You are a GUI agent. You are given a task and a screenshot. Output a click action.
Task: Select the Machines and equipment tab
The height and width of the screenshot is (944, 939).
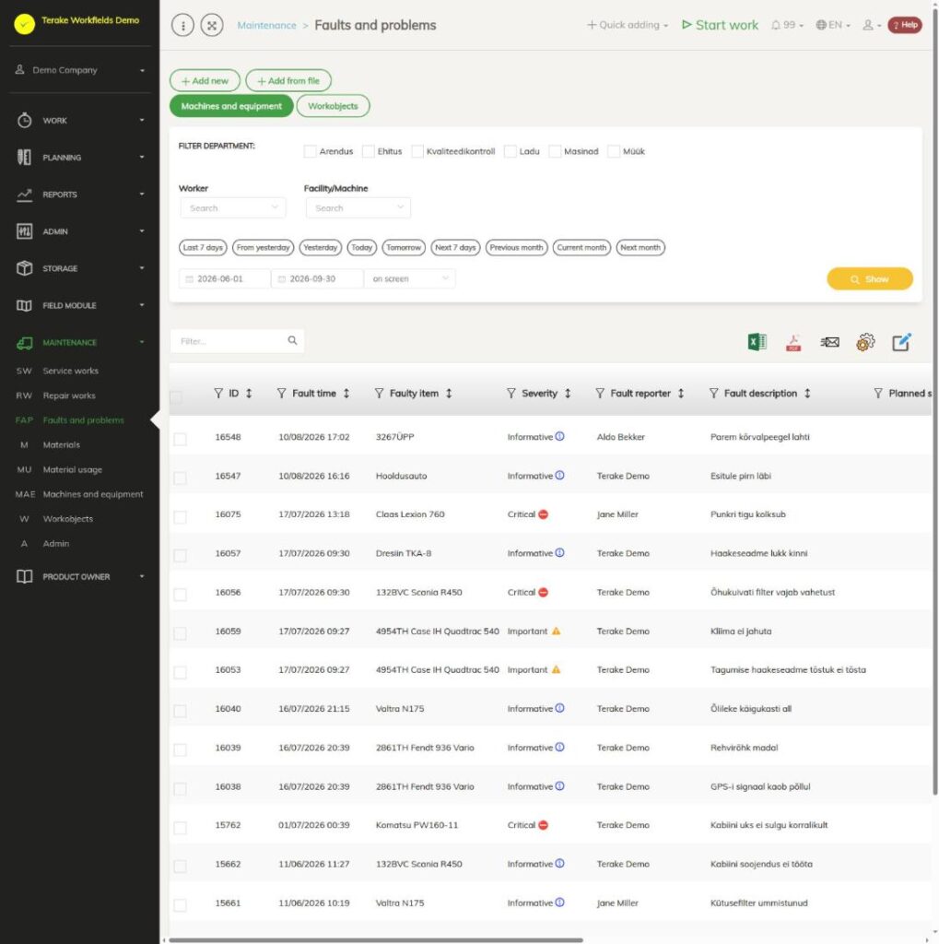point(231,106)
